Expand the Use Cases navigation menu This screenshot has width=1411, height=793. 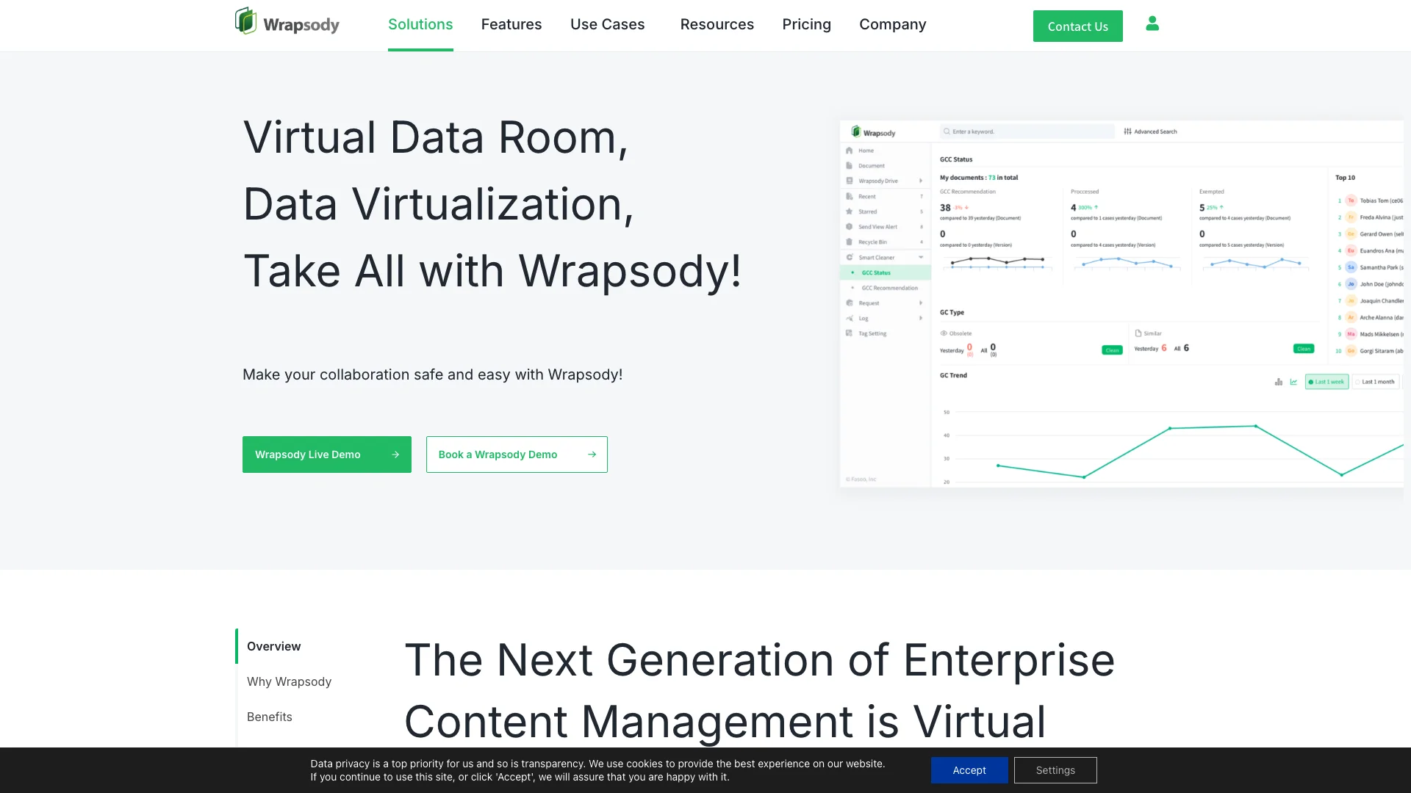point(606,23)
